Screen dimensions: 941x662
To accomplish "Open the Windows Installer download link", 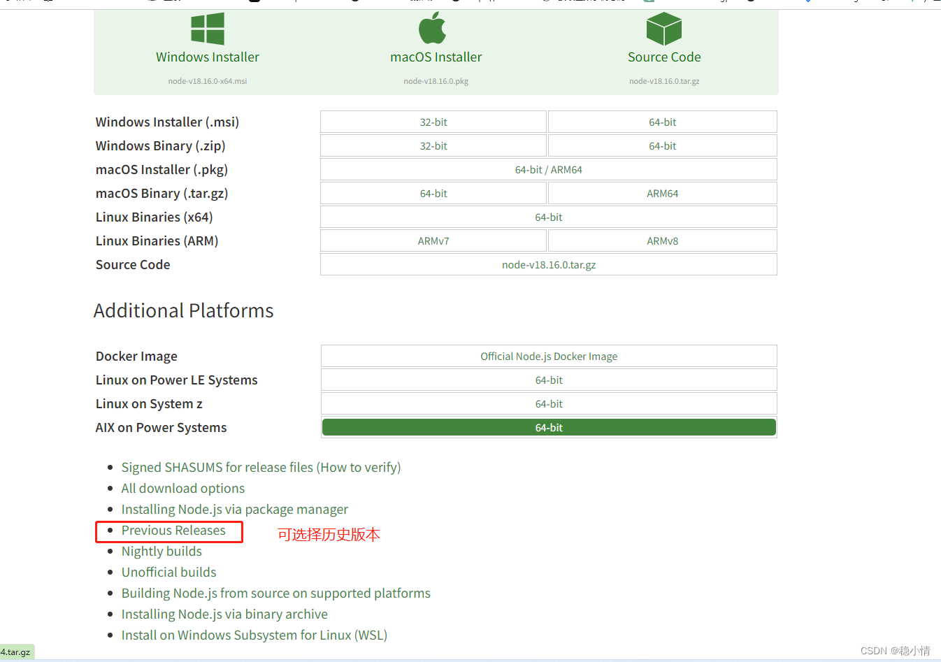I will pyautogui.click(x=208, y=57).
